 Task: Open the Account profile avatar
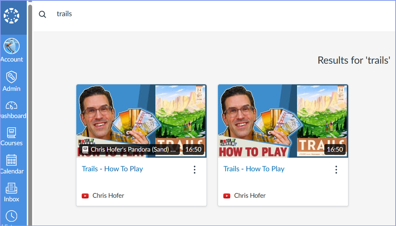(x=11, y=46)
